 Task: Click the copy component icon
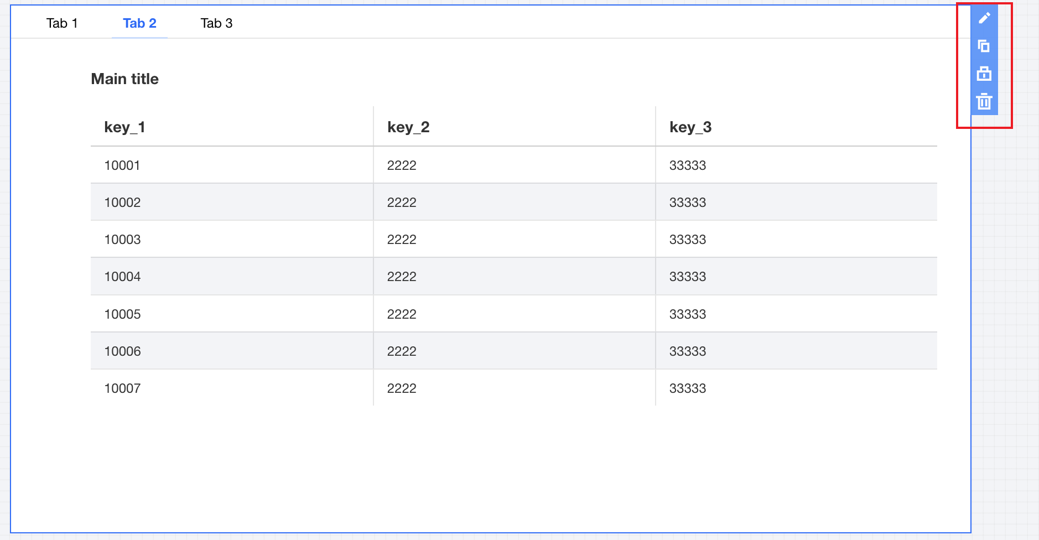click(x=984, y=46)
